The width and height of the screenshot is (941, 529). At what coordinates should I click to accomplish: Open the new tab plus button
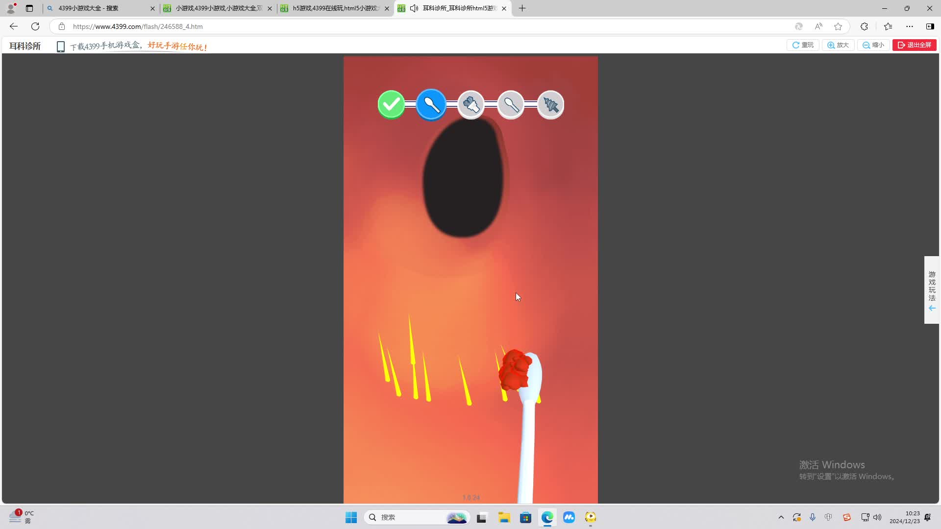(522, 8)
